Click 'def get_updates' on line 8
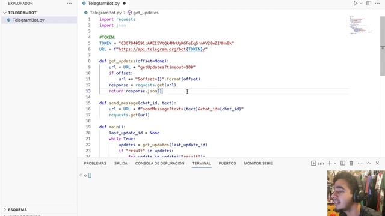385x216 pixels. point(117,61)
